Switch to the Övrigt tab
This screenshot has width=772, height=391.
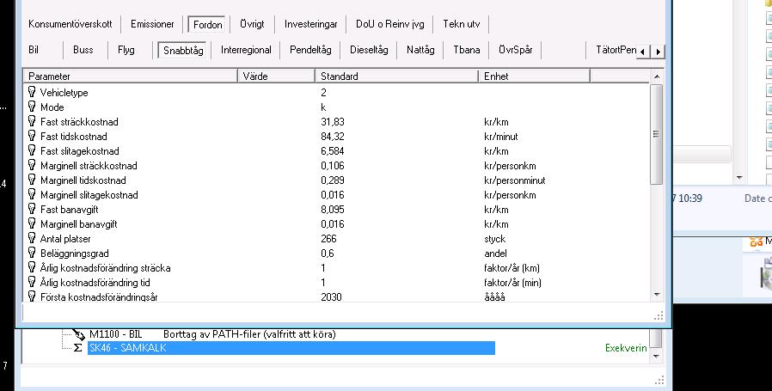(x=252, y=24)
